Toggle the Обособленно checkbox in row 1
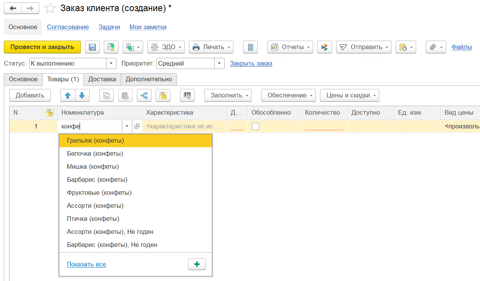Viewport: 480px width, 281px height. click(x=255, y=126)
